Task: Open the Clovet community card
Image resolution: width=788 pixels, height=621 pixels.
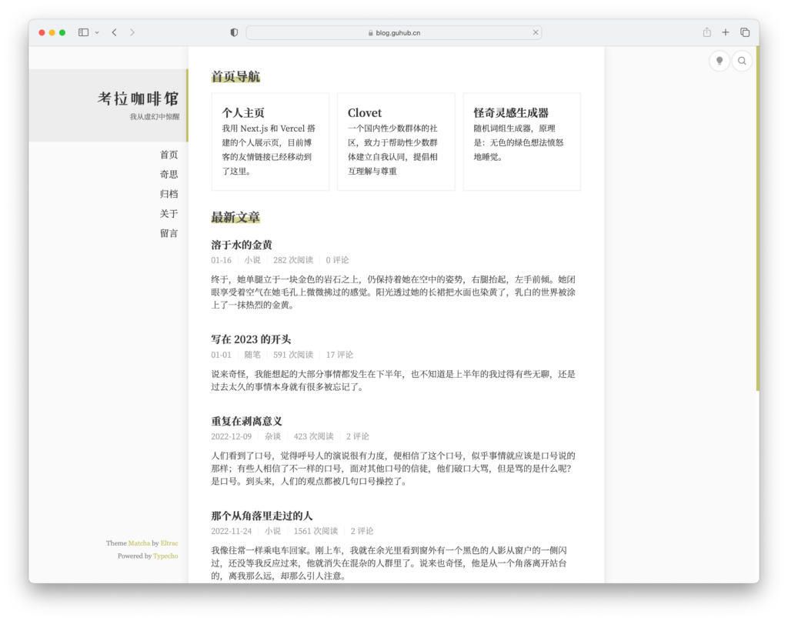Action: click(x=396, y=140)
